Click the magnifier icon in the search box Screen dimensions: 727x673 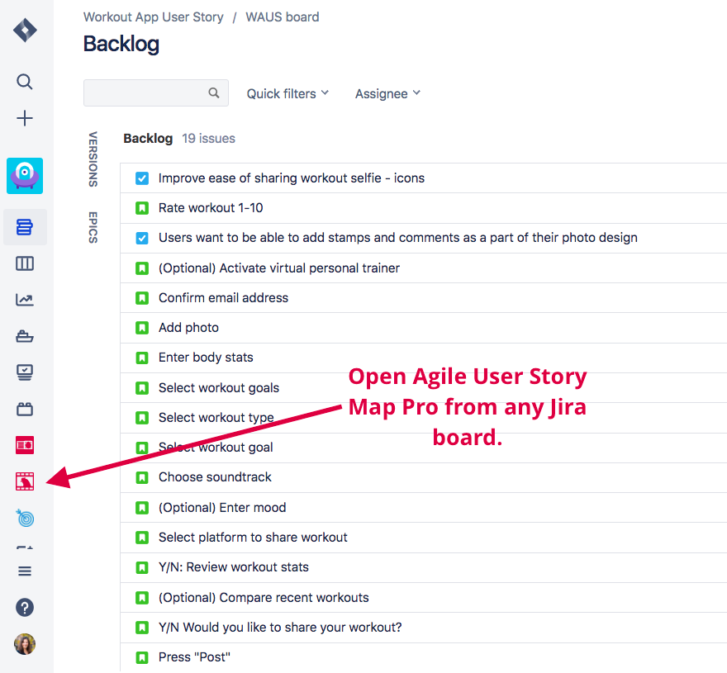coord(214,92)
